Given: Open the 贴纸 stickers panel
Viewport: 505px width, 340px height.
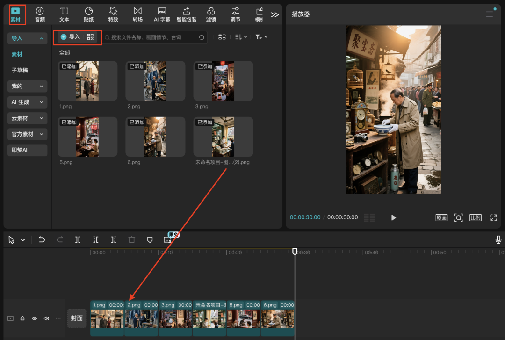Looking at the screenshot, I should (x=88, y=14).
